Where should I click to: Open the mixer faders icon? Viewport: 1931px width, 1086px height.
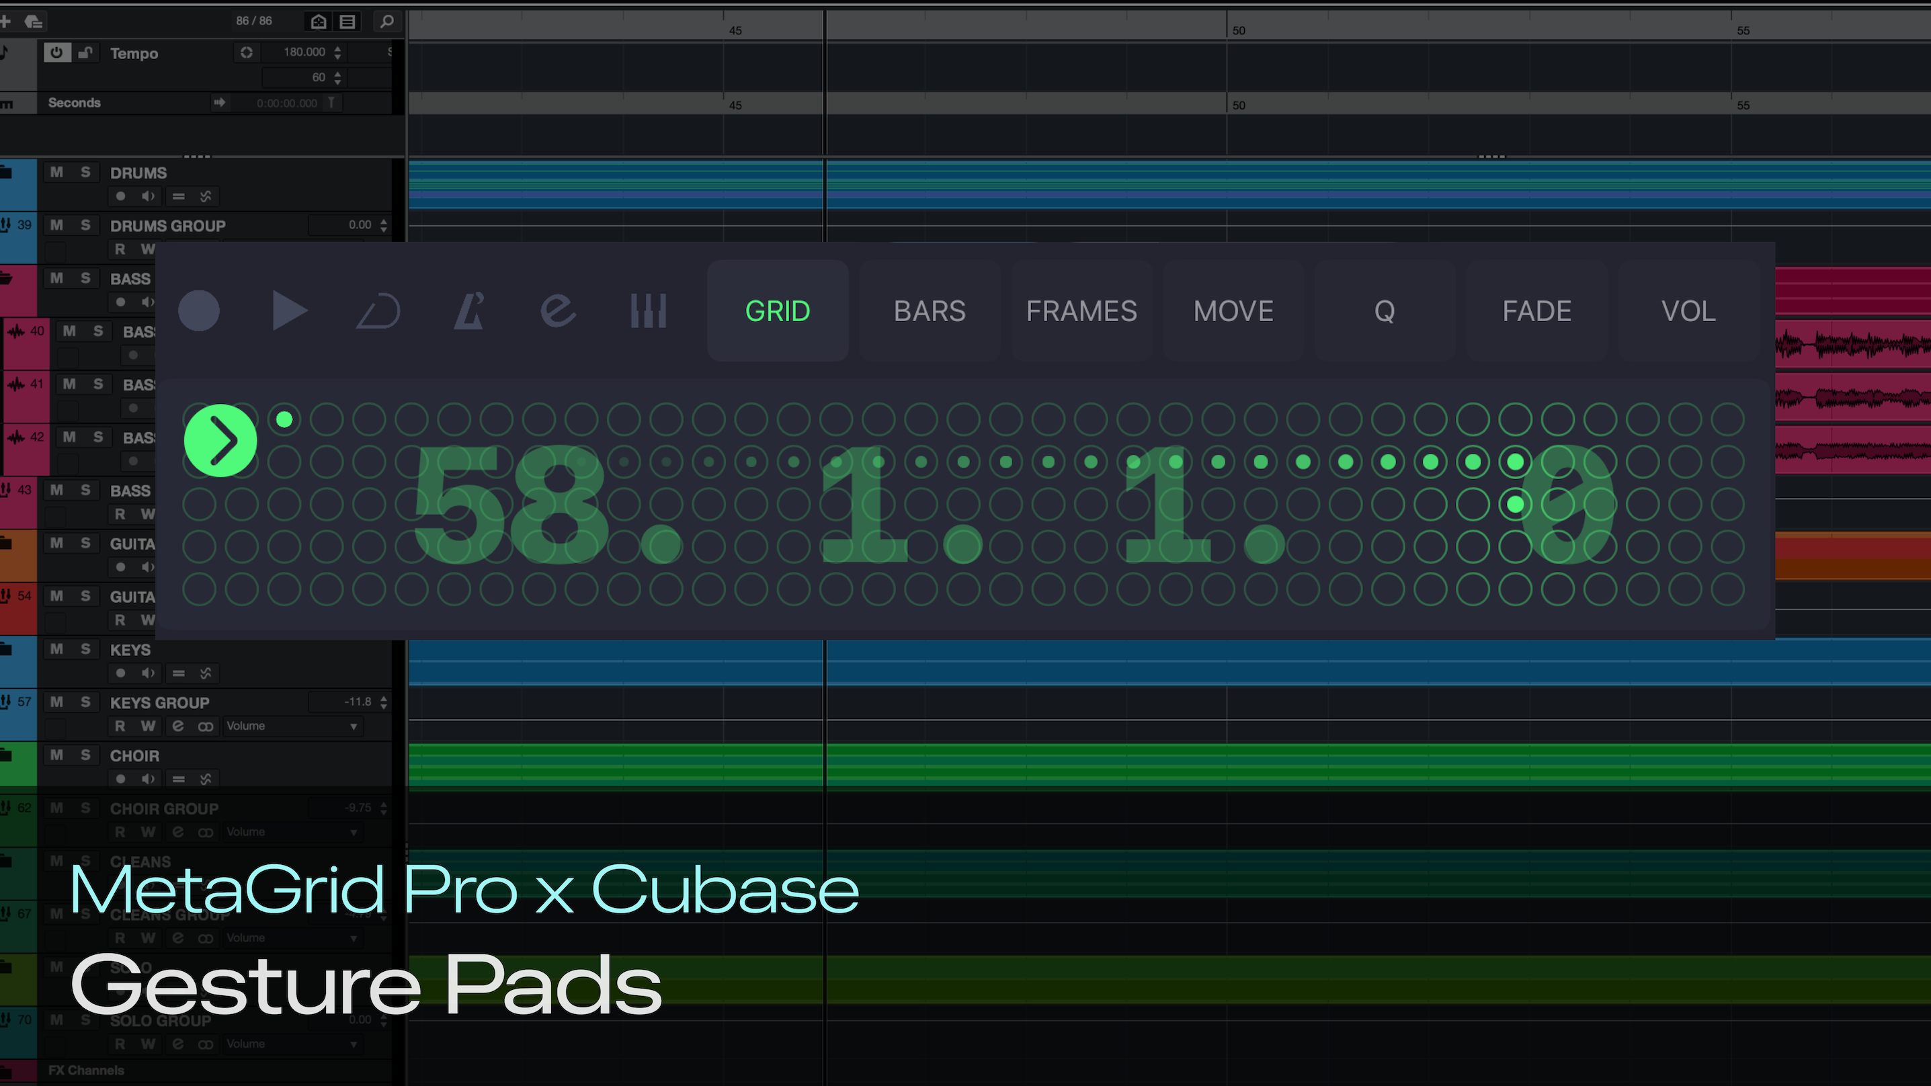tap(649, 311)
